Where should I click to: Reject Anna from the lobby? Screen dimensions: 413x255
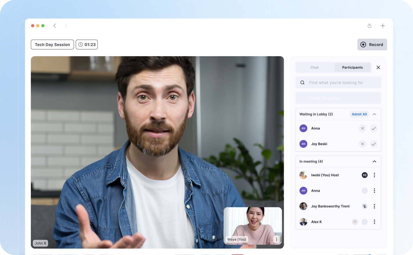pyautogui.click(x=362, y=128)
